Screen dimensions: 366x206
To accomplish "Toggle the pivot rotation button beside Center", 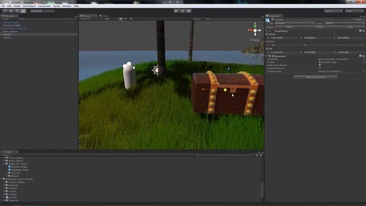I will point(49,11).
